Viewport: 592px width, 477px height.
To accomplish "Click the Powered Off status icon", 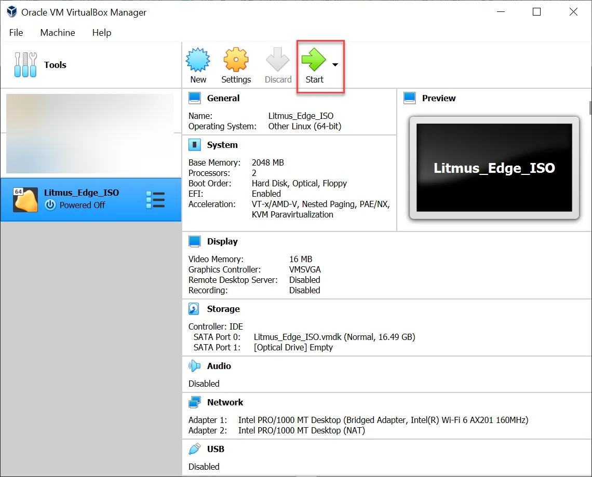I will [x=50, y=205].
